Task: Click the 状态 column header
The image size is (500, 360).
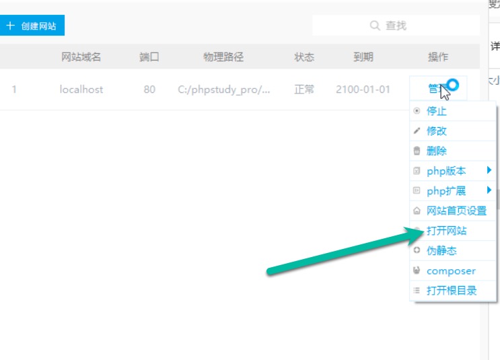Action: pyautogui.click(x=304, y=57)
